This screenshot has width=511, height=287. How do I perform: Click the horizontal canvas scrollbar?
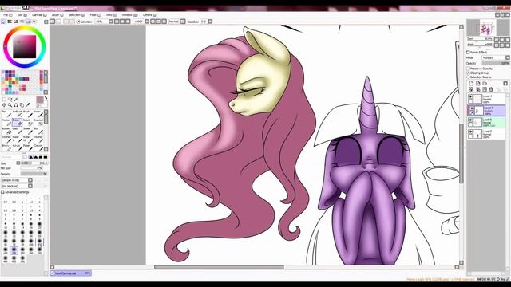219,268
